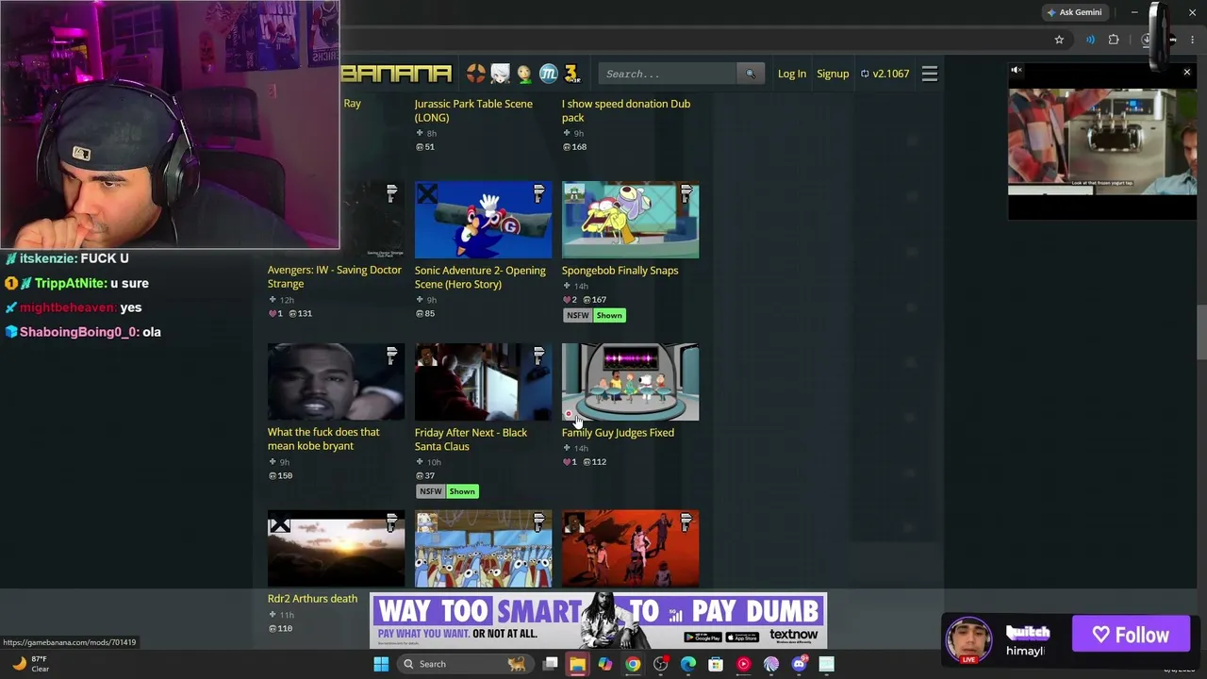The height and width of the screenshot is (679, 1207).
Task: Open the v2.1067 version link
Action: click(885, 74)
